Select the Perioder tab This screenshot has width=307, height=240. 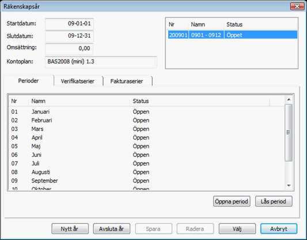click(x=29, y=80)
